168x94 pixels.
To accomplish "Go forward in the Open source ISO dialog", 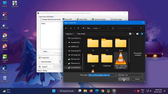I will [x=71, y=28].
